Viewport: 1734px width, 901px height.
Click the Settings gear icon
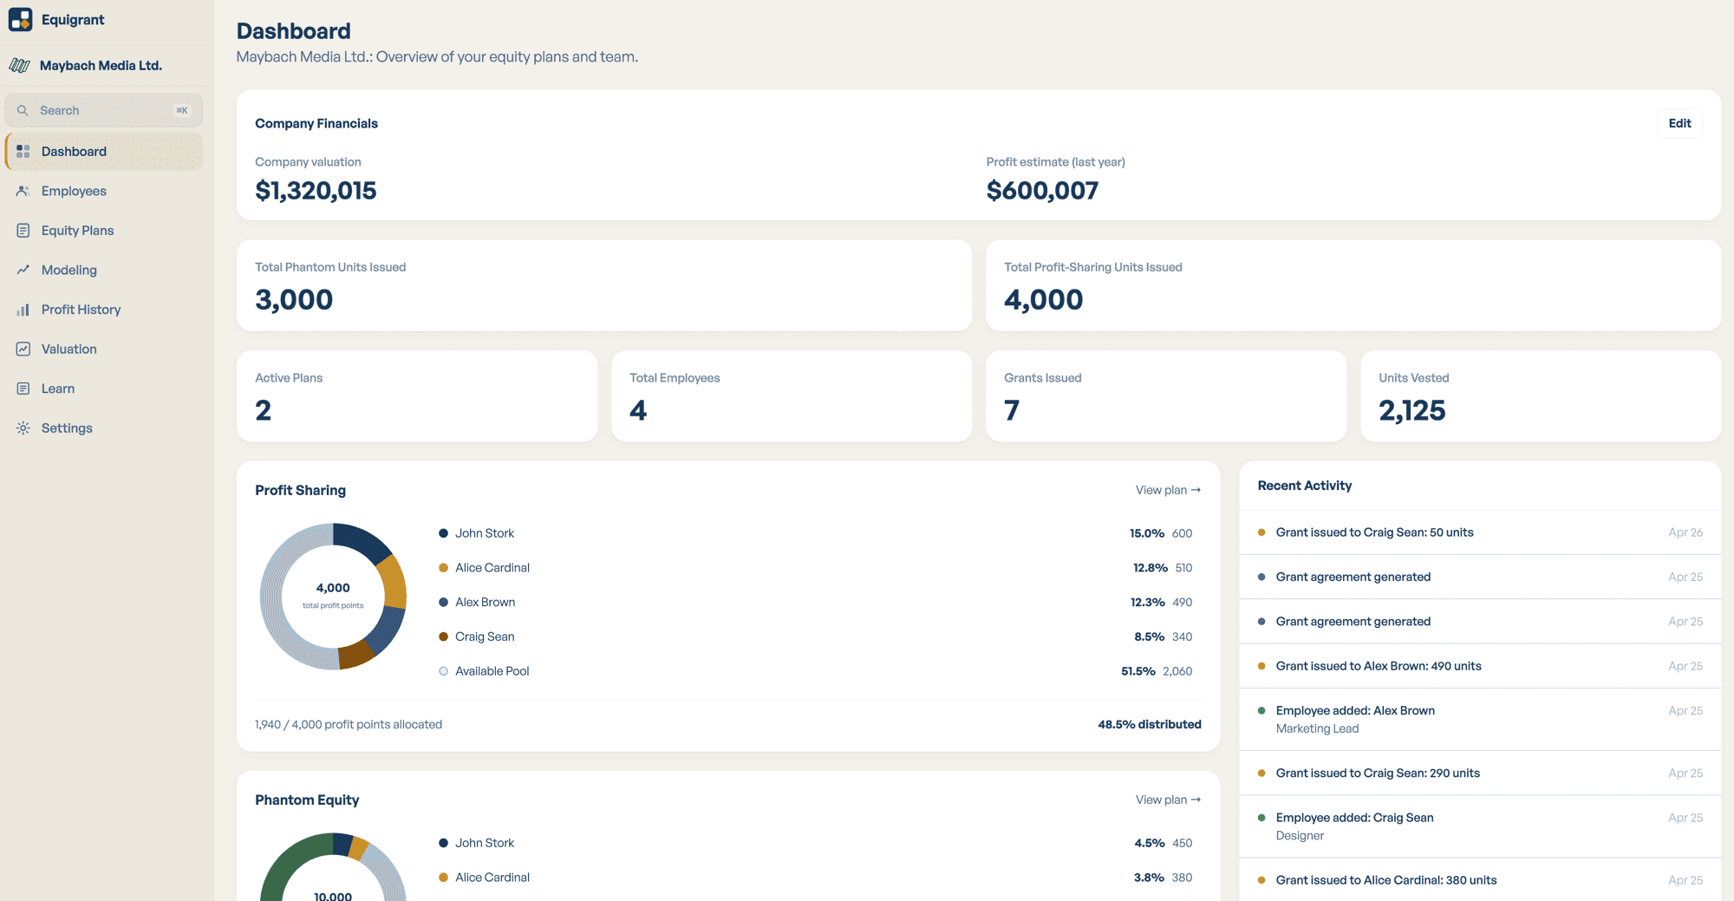(x=23, y=428)
